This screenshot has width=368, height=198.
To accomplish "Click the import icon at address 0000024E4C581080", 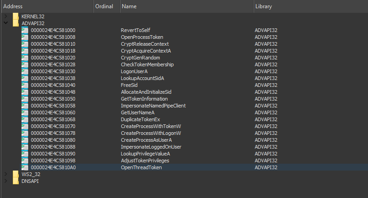I will point(25,140).
